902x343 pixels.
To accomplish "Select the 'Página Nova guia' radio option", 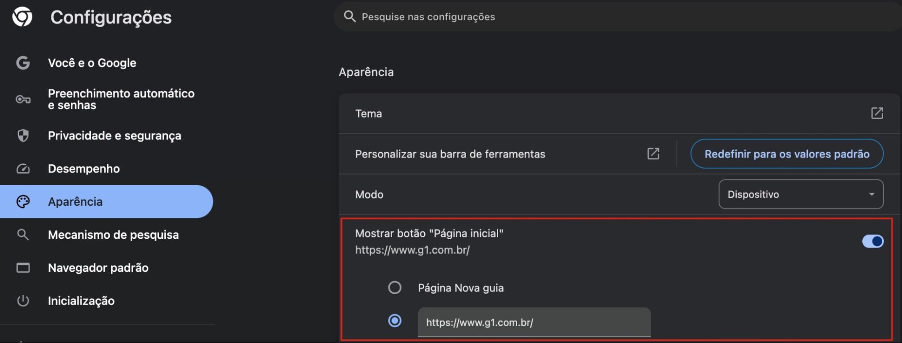I will tap(395, 287).
